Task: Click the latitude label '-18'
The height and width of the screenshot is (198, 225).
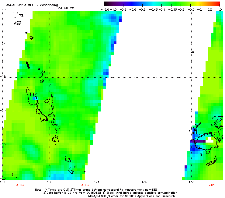Action: point(3,144)
